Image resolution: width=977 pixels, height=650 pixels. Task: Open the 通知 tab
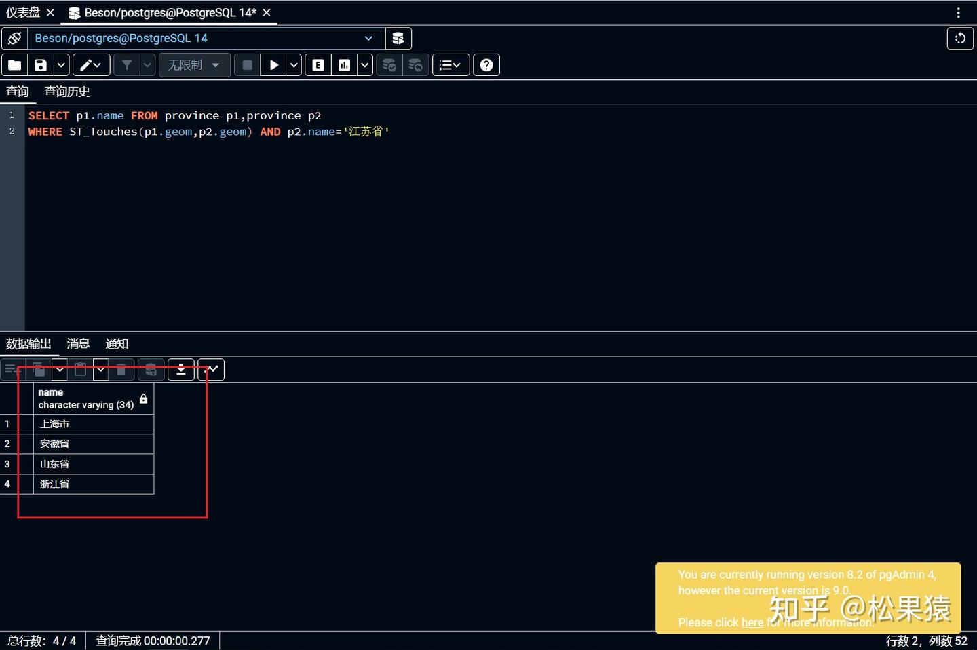click(x=117, y=344)
